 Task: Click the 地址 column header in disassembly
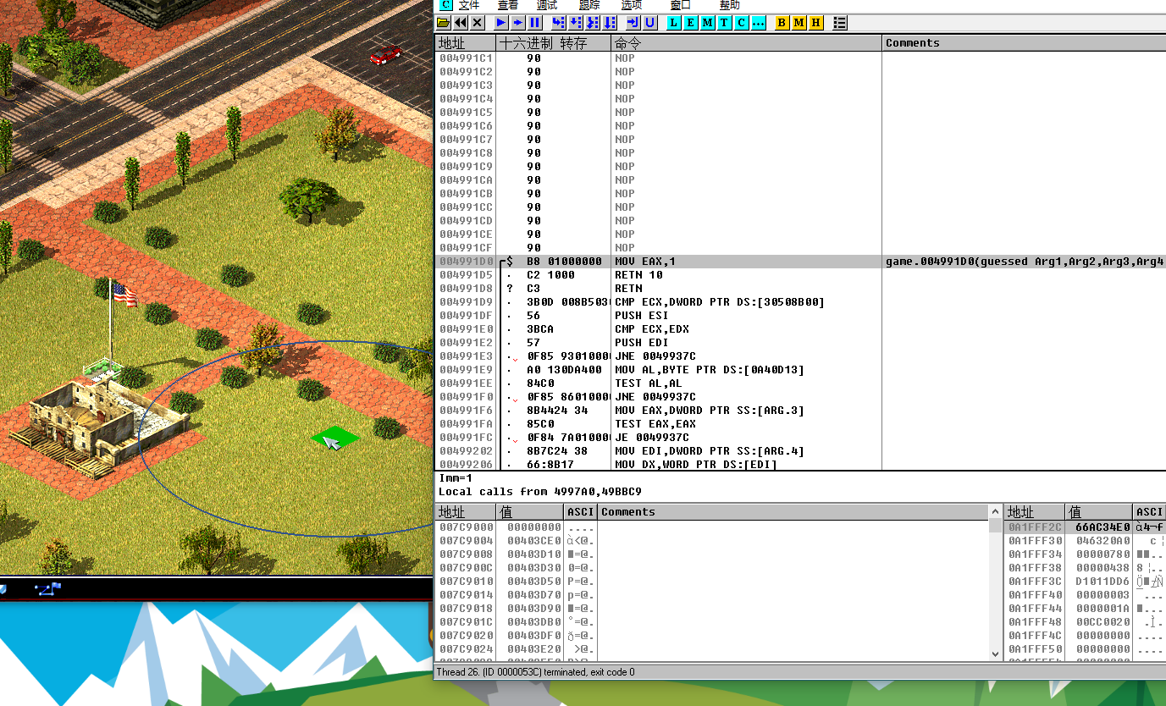click(x=465, y=42)
